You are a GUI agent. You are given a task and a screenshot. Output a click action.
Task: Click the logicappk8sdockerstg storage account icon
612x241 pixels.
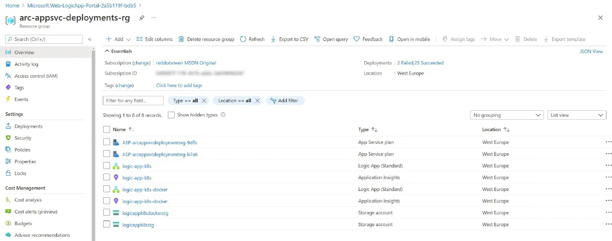(116, 213)
